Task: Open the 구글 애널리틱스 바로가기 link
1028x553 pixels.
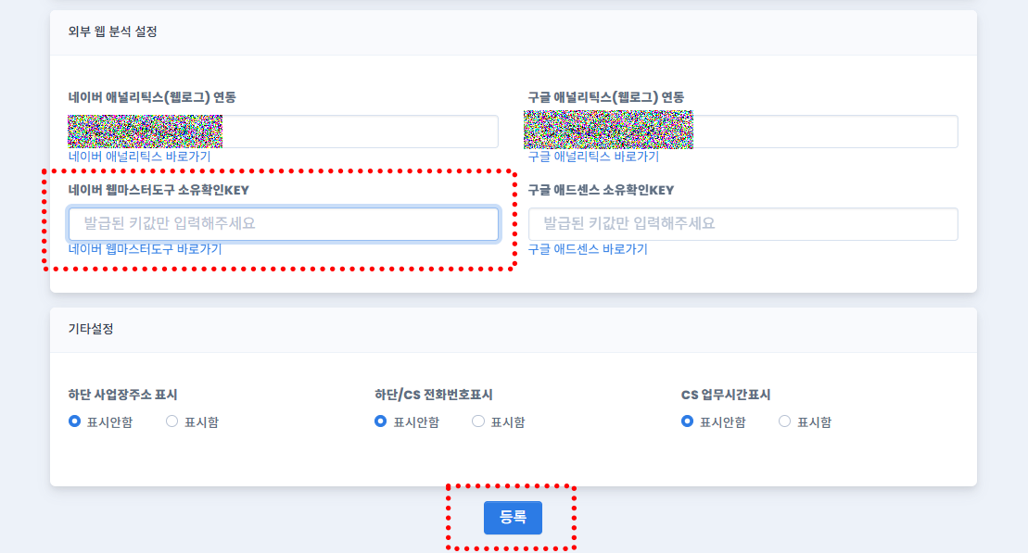Action: coord(593,157)
